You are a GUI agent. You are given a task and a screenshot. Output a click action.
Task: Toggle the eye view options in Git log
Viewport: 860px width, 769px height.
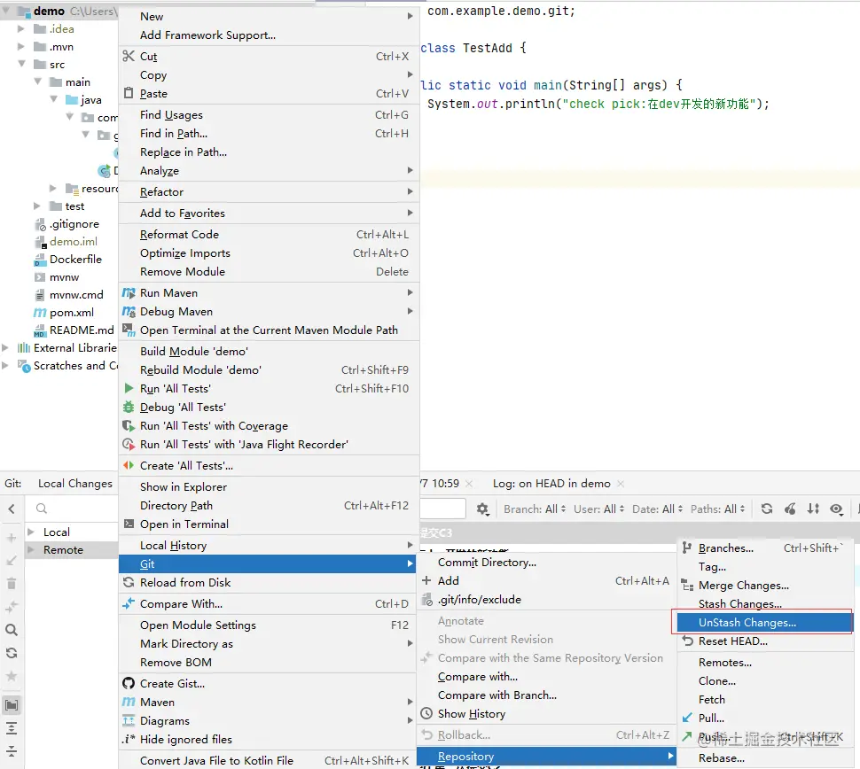click(836, 509)
